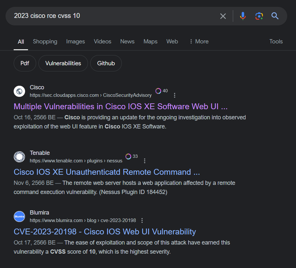The image size is (296, 268).
Task: Click inside the search query text field
Action: (114, 16)
